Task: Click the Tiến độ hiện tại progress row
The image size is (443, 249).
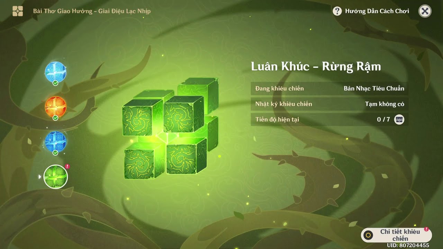Action: [329, 120]
